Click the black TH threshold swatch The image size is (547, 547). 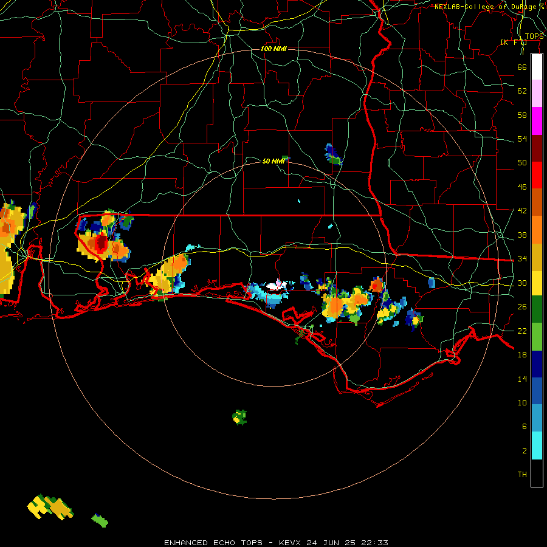(537, 473)
